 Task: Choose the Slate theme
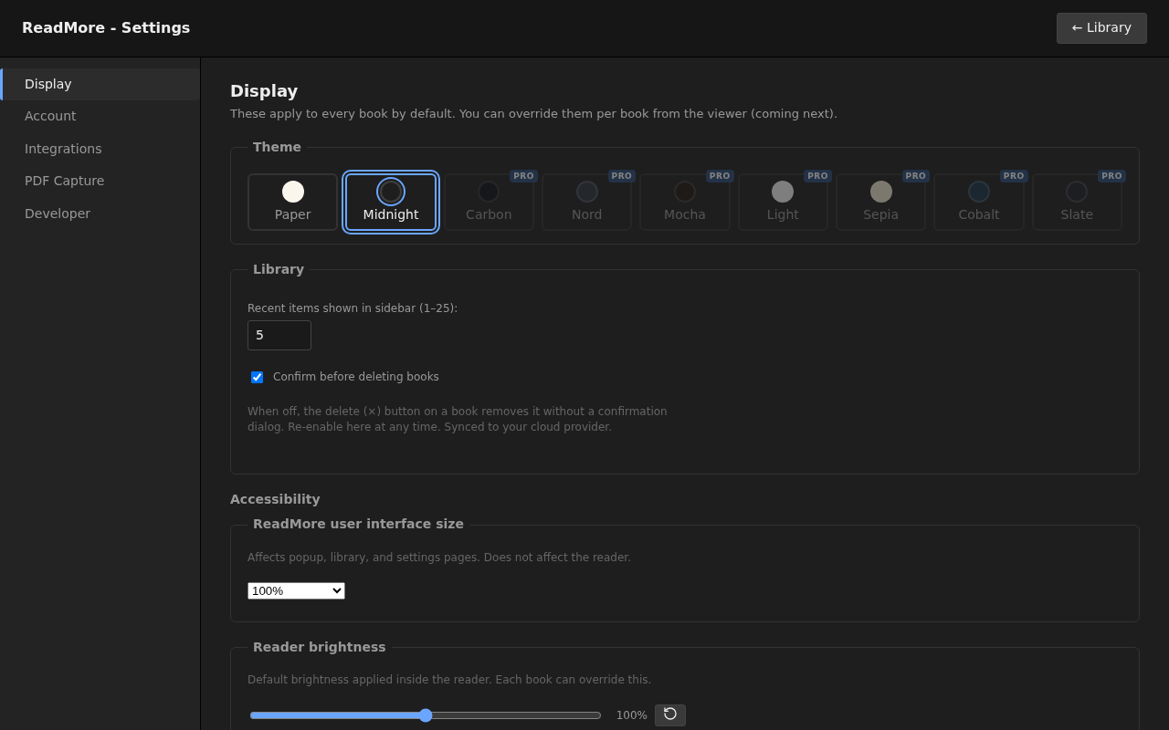pos(1077,203)
